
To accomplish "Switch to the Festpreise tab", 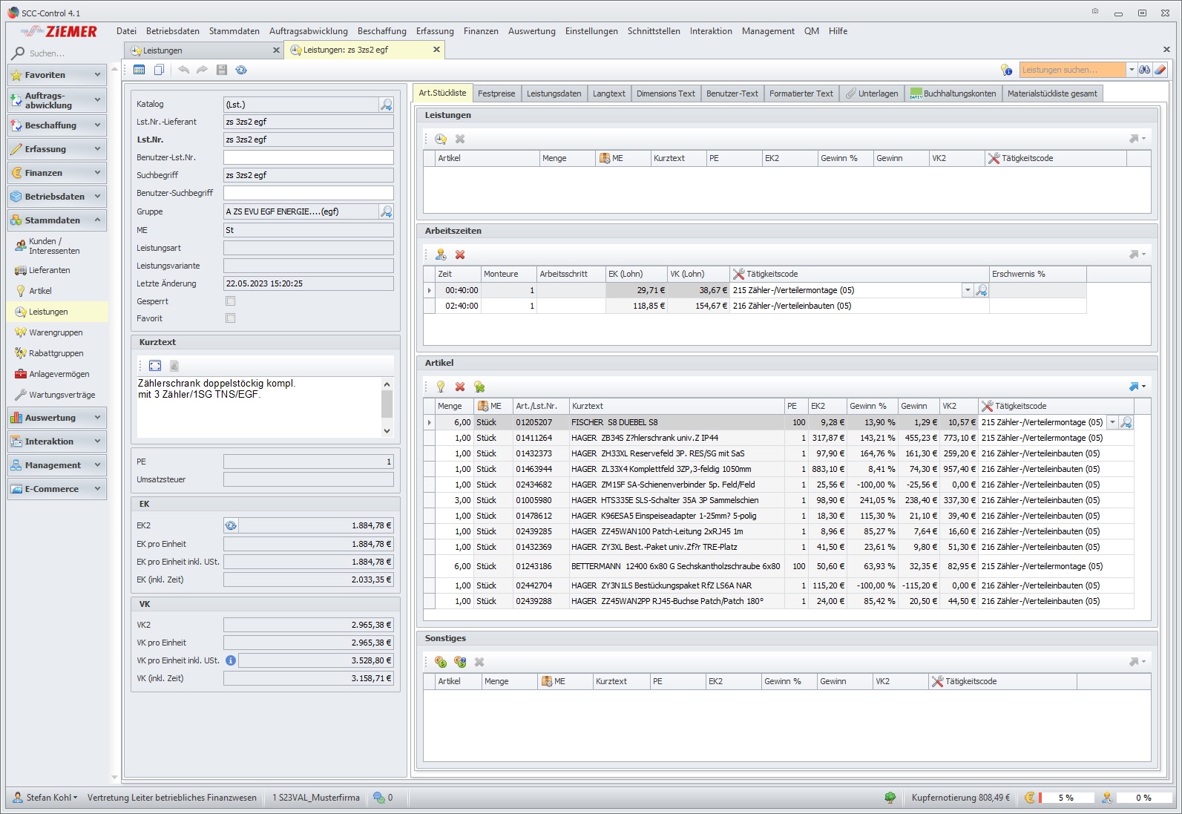I will 496,93.
